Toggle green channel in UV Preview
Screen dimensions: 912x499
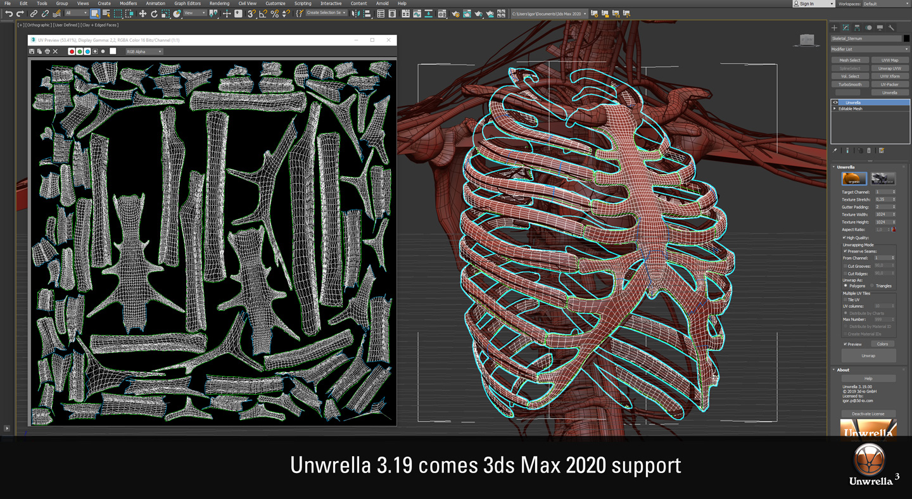click(79, 51)
